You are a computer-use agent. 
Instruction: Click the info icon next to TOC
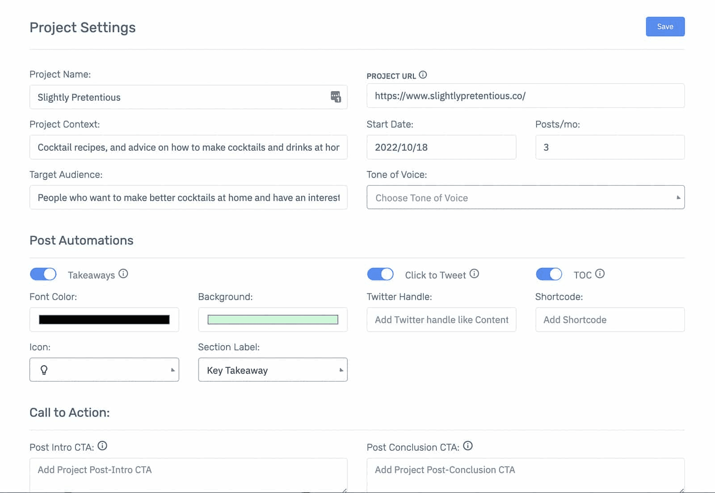pos(600,274)
